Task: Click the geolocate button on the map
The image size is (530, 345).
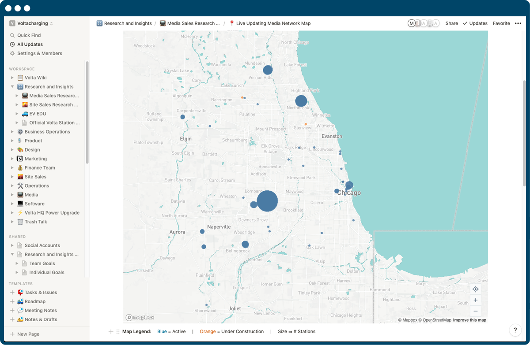Action: pos(476,289)
